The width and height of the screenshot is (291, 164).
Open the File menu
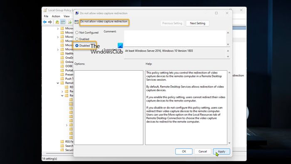pos(46,16)
